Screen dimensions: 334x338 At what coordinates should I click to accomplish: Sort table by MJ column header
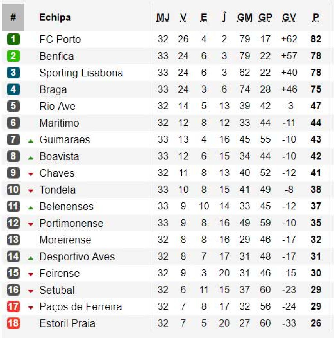click(x=163, y=18)
